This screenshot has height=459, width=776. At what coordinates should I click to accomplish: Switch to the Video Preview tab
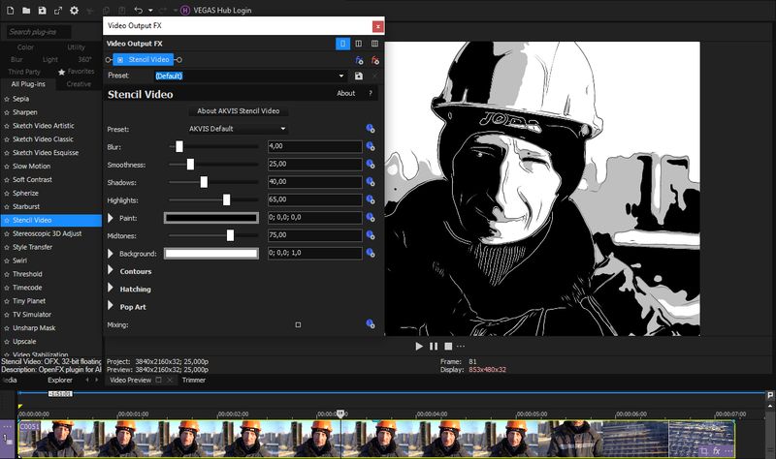tap(131, 380)
